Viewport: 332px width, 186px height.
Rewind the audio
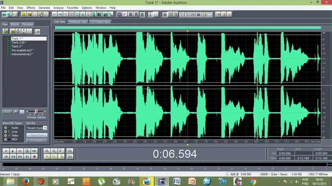tap(13, 157)
